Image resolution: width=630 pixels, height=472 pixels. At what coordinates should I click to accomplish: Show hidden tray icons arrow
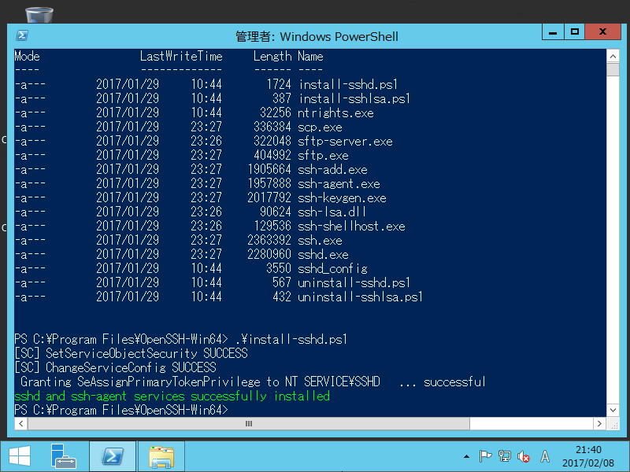(x=466, y=456)
